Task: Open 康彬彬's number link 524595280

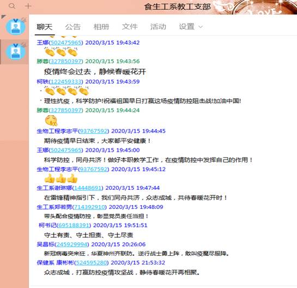Action: tap(92, 262)
